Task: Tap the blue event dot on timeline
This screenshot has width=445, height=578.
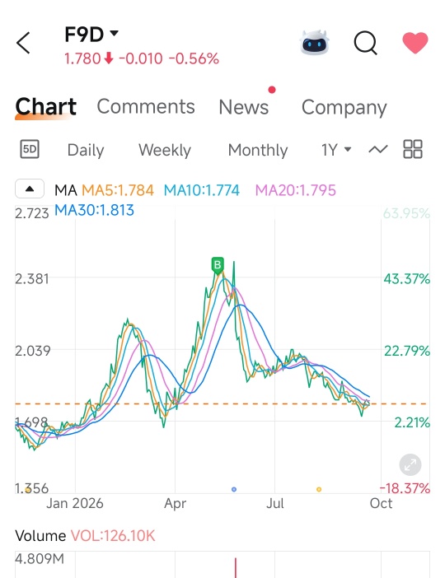Action: [x=234, y=490]
